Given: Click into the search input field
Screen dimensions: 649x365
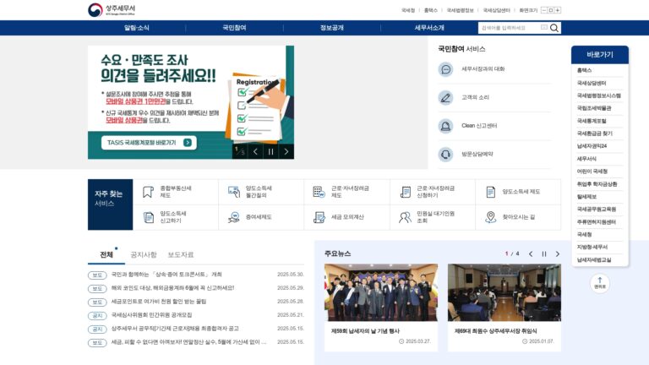Looking at the screenshot, I should (x=510, y=28).
